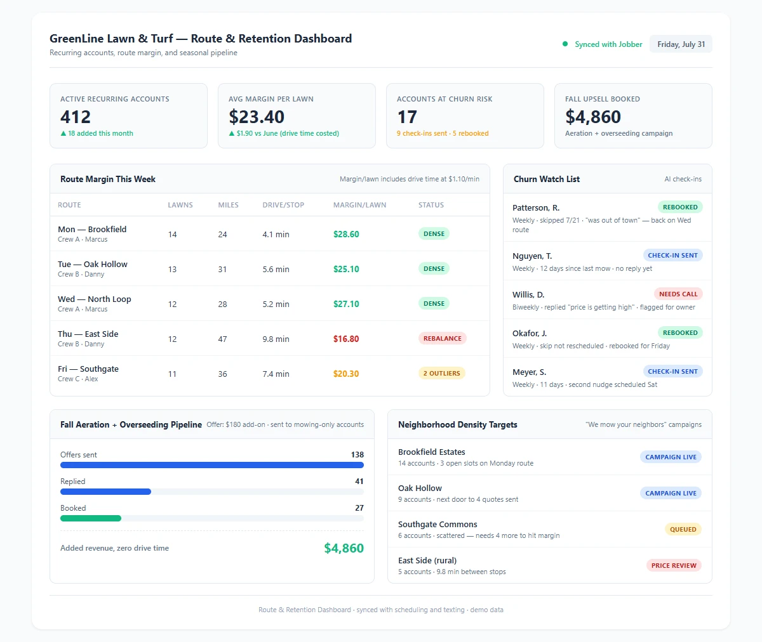Click REBOOKED badge for Okafor, J.
This screenshot has height=642, width=762.
pos(680,332)
